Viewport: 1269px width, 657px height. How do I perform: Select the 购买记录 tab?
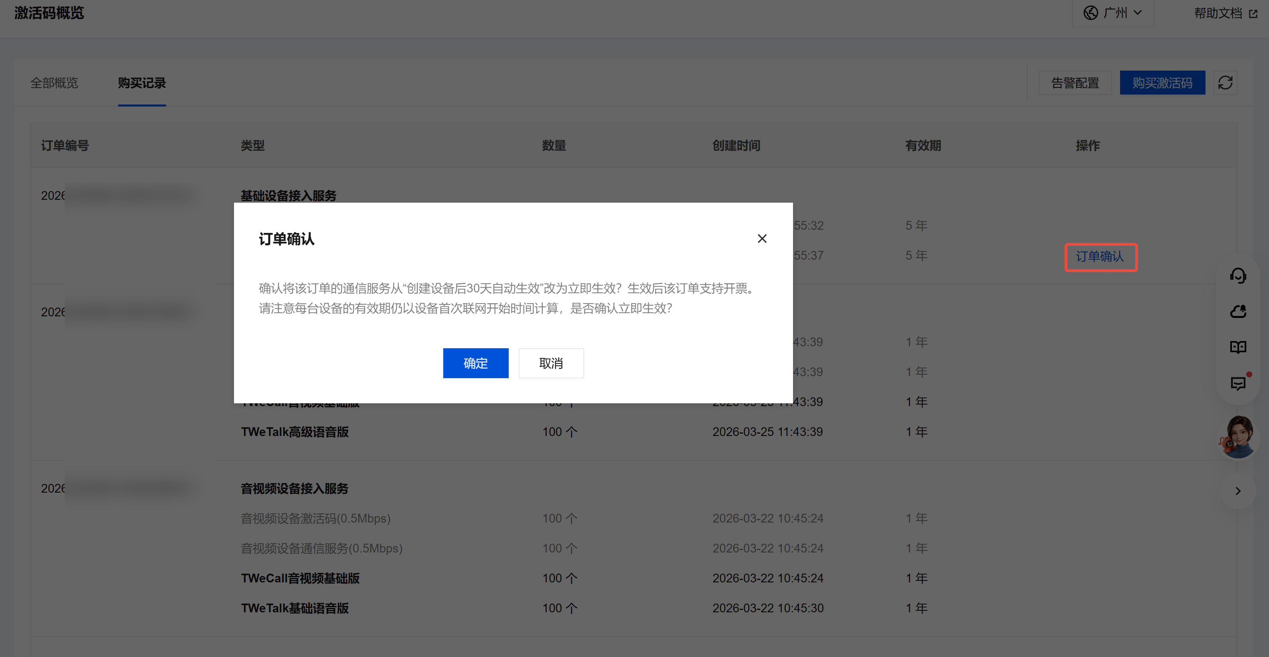[142, 83]
